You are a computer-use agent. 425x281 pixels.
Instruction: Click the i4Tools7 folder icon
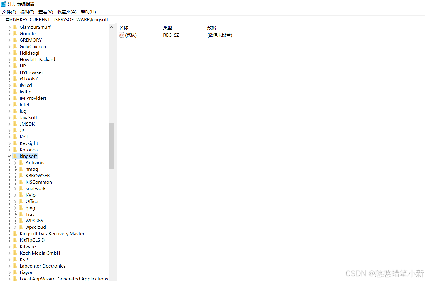15,79
